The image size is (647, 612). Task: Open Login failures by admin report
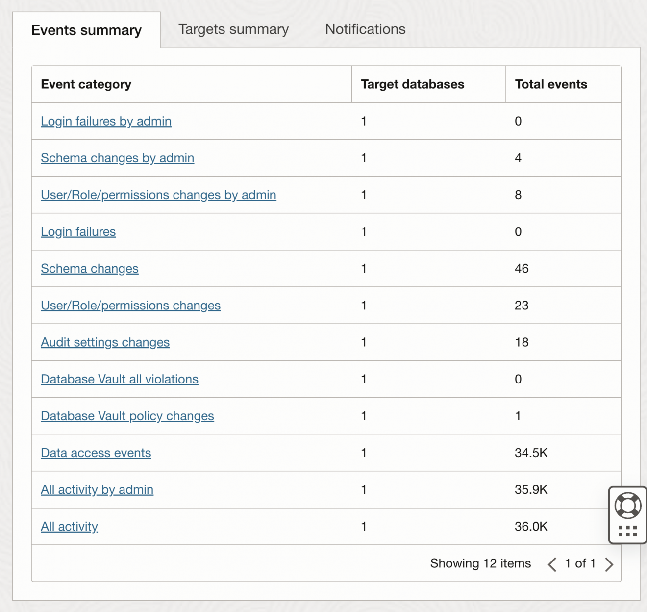click(106, 121)
